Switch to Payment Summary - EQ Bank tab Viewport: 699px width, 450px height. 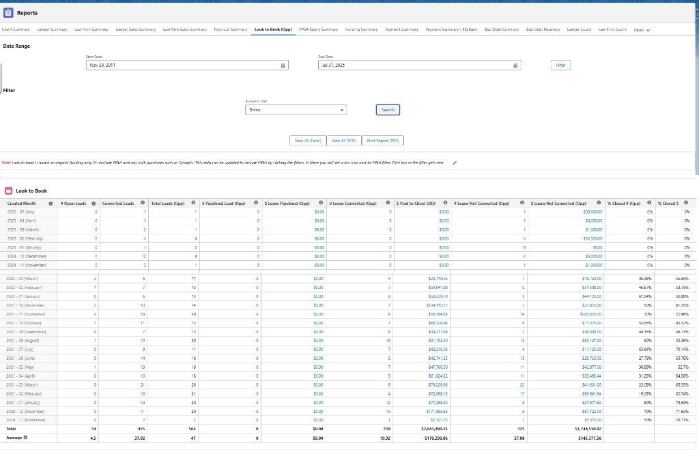coord(451,29)
